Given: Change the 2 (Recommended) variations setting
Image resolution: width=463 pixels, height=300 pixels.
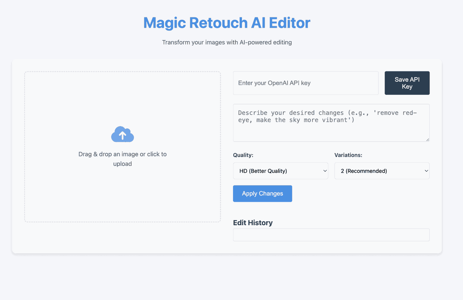Looking at the screenshot, I should coord(382,171).
